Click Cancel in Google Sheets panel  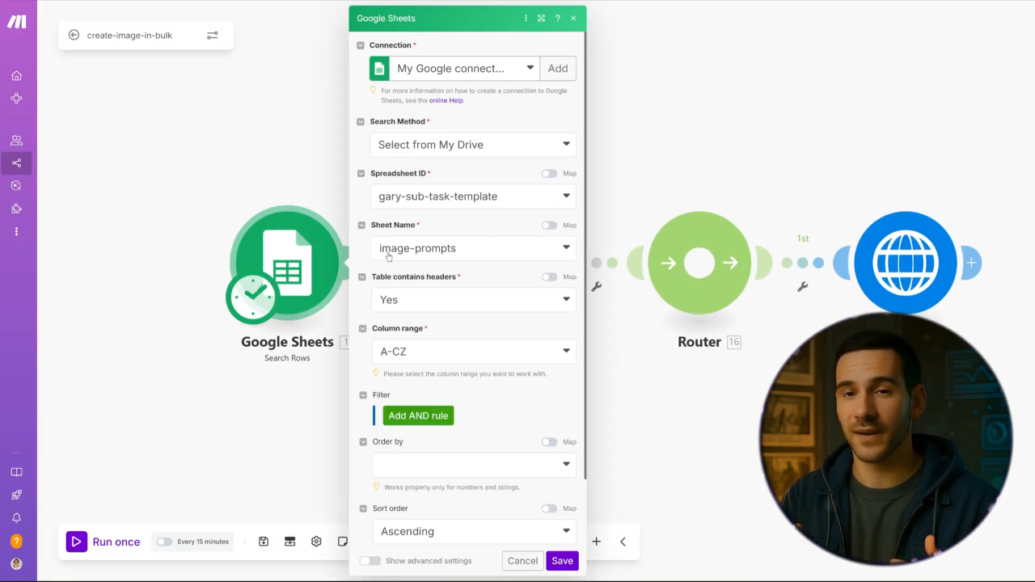[x=522, y=561]
